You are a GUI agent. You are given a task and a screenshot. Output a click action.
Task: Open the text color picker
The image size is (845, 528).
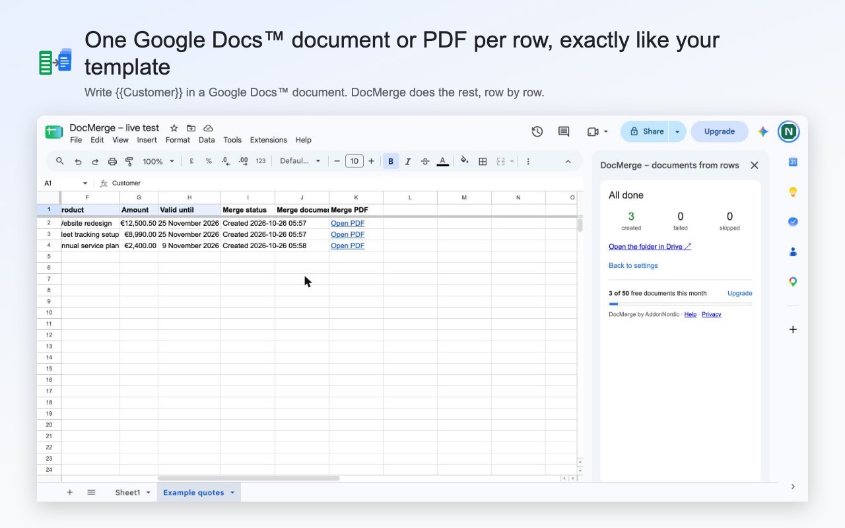point(442,161)
